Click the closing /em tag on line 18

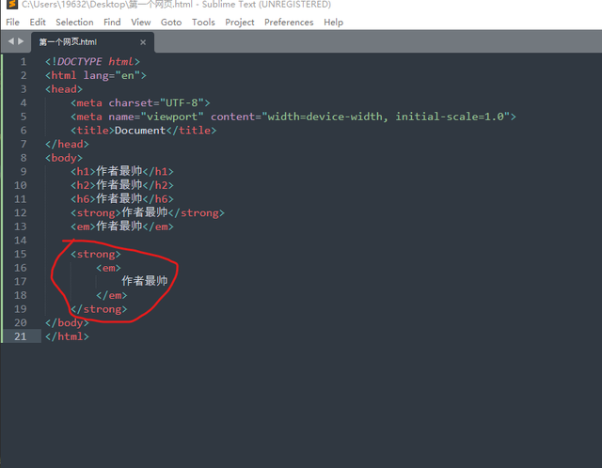(x=112, y=295)
